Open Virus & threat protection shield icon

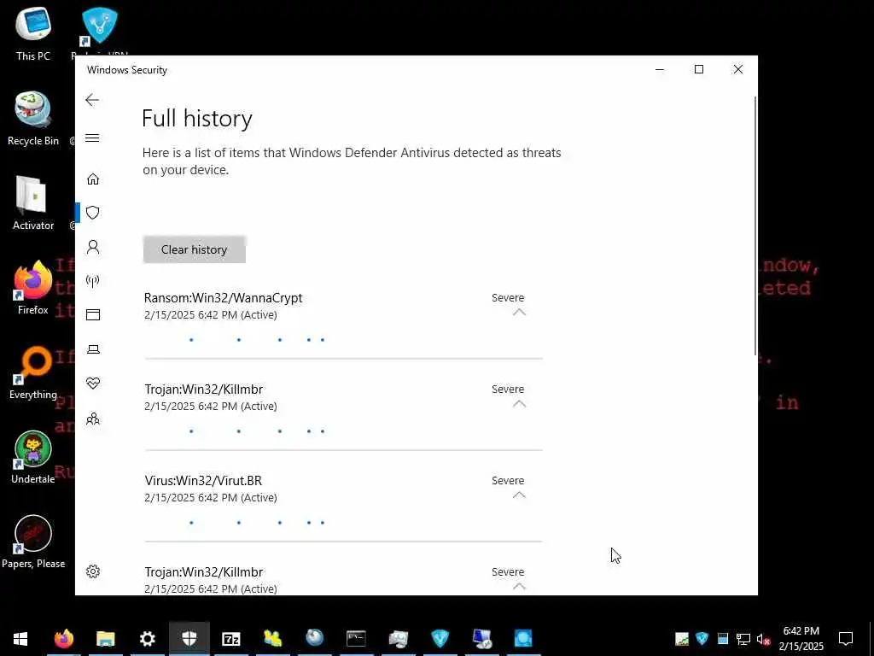click(92, 213)
